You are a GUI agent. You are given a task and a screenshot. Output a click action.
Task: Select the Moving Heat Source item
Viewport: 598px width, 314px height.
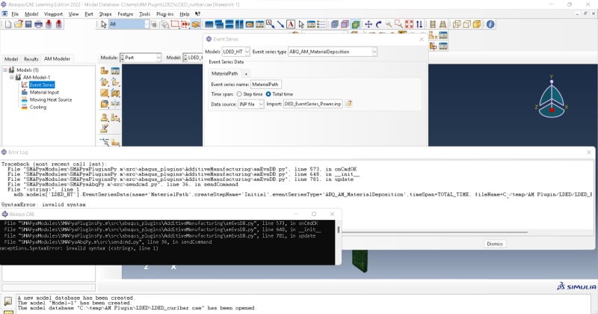(x=51, y=99)
